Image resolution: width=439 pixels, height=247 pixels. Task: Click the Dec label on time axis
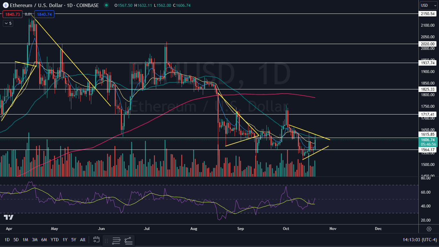(x=378, y=229)
